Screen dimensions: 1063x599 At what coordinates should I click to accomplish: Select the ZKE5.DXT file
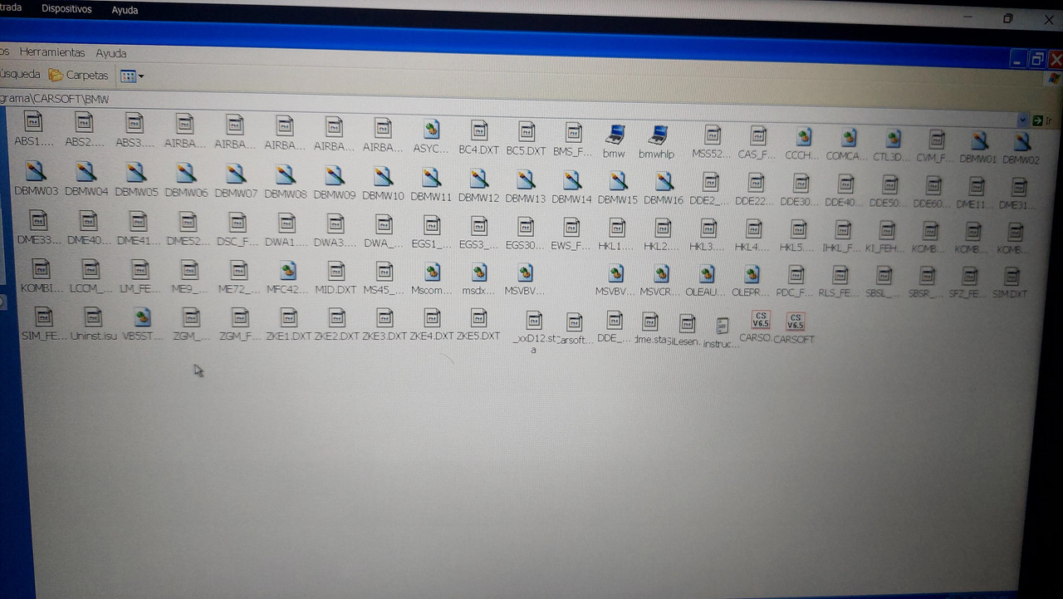pos(478,317)
